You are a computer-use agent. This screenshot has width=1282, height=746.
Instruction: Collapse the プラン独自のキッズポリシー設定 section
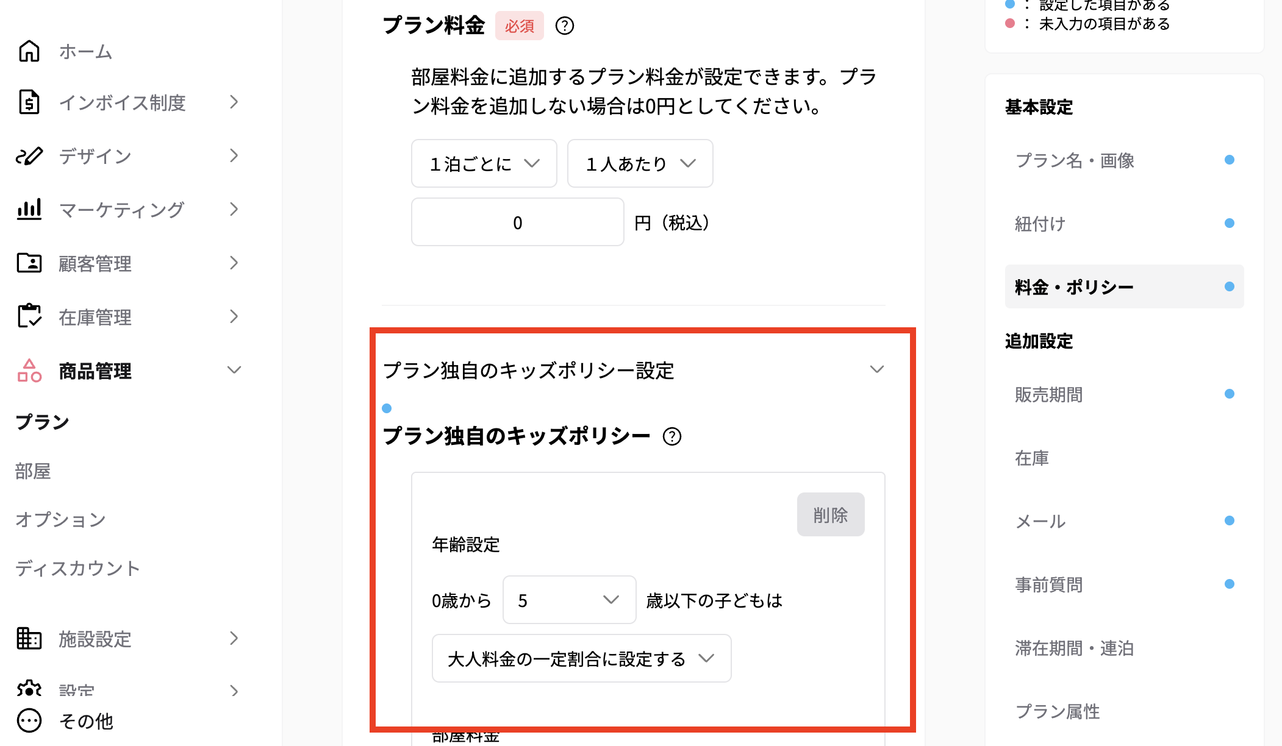pos(876,369)
